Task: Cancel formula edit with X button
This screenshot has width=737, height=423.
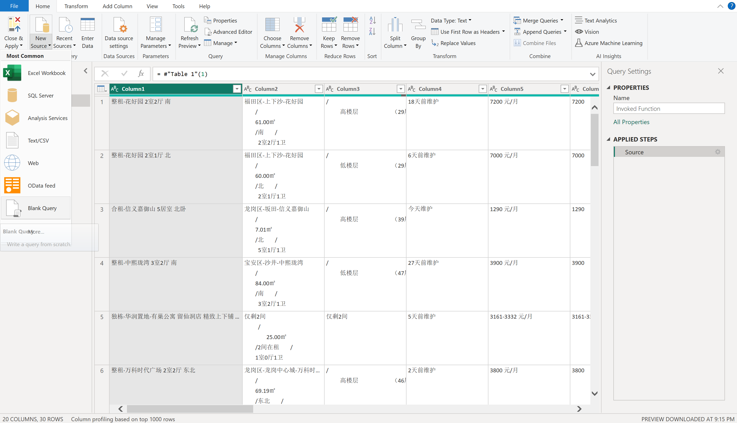Action: click(x=105, y=74)
